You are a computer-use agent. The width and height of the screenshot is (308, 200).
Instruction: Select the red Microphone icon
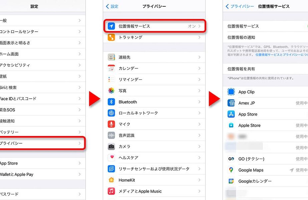111,124
